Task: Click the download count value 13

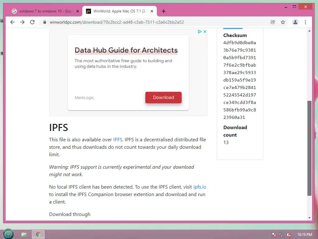Action: tap(226, 143)
